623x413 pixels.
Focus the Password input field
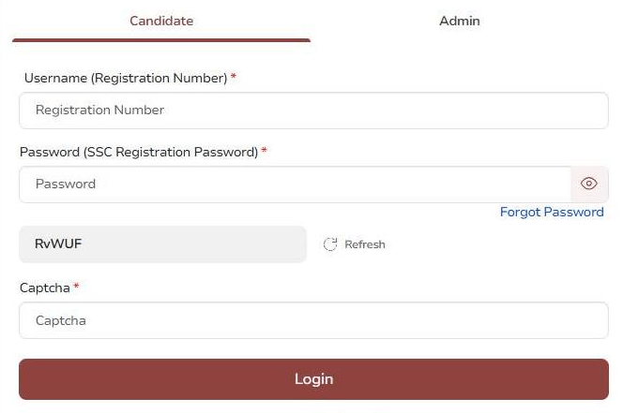(295, 184)
